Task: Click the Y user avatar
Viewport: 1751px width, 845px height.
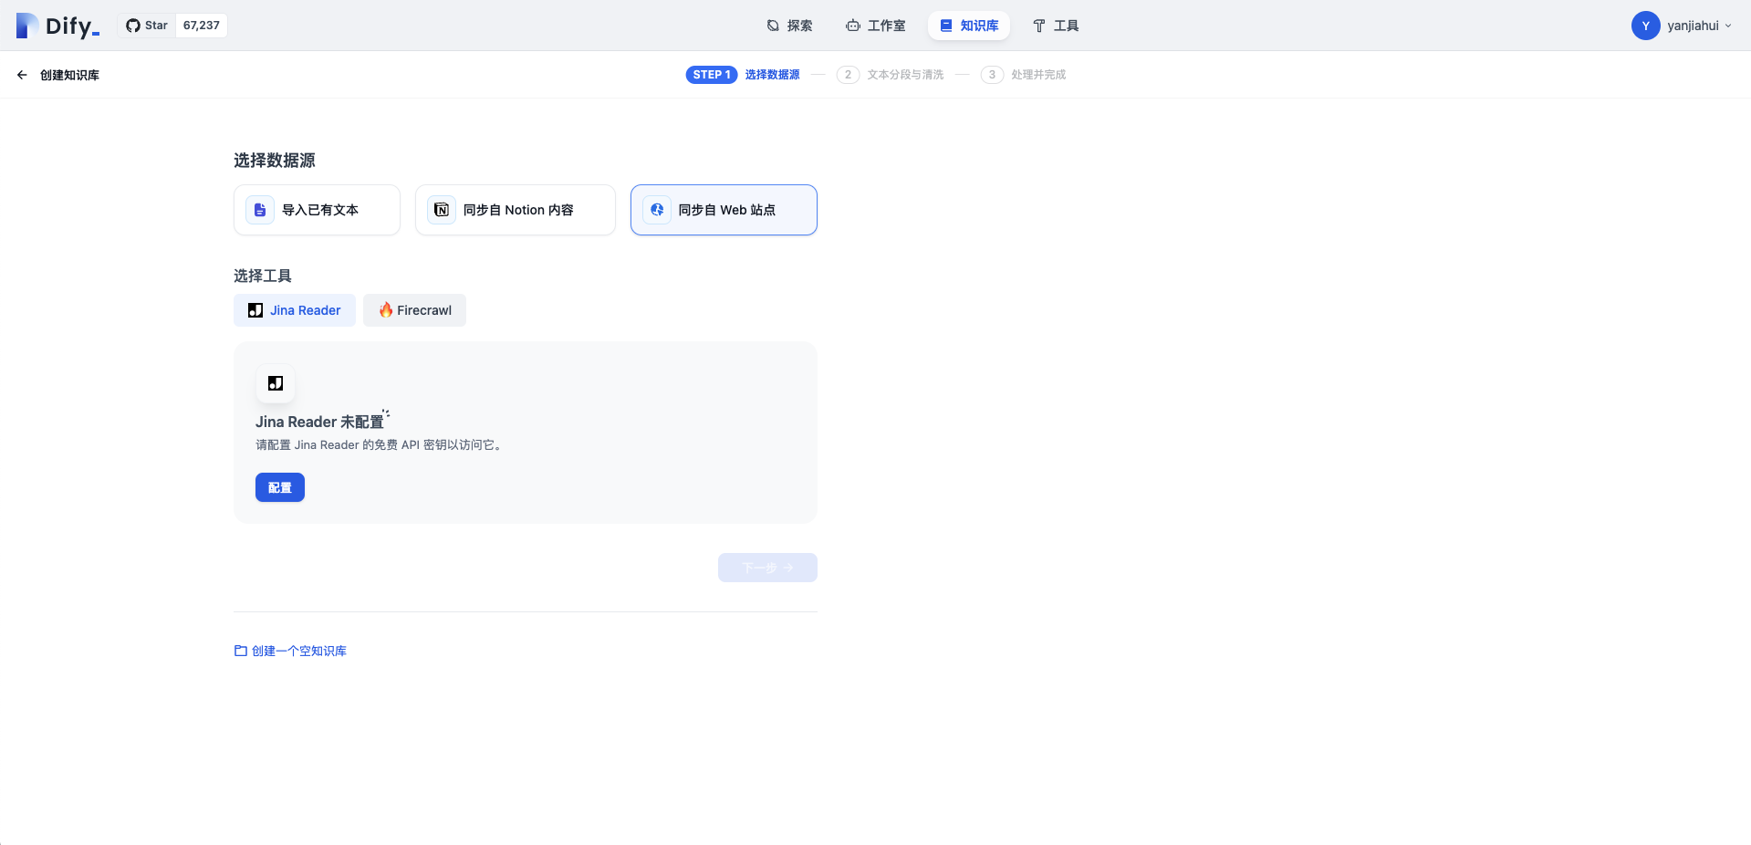Action: [1645, 26]
